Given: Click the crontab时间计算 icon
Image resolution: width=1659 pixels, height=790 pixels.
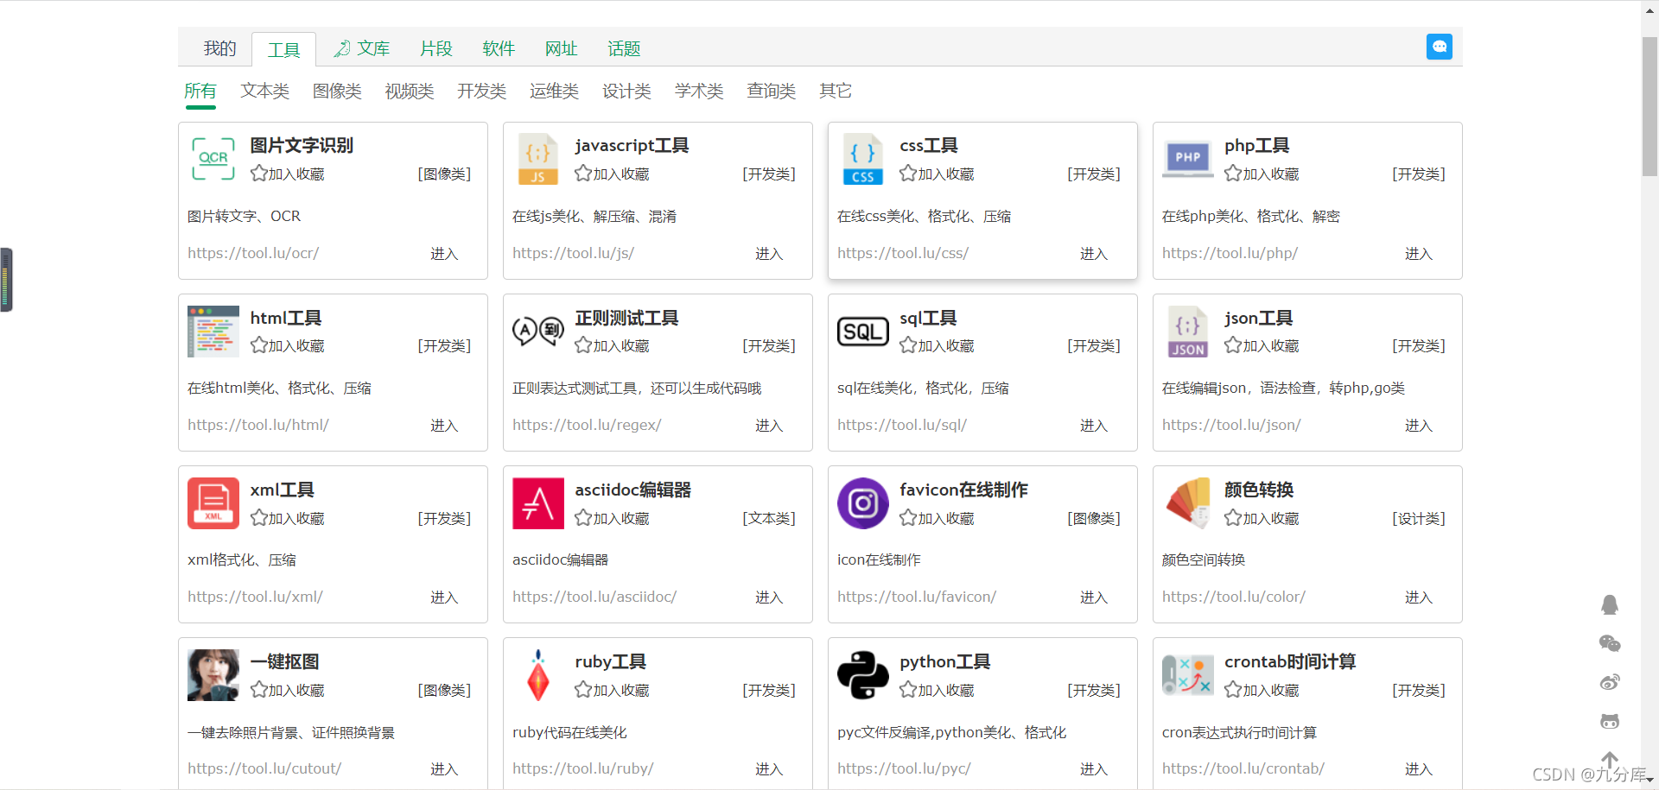Looking at the screenshot, I should (1187, 674).
